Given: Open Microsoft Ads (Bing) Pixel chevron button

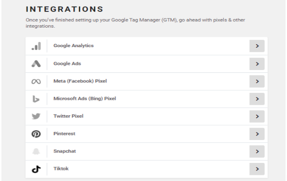Looking at the screenshot, I should tap(257, 99).
